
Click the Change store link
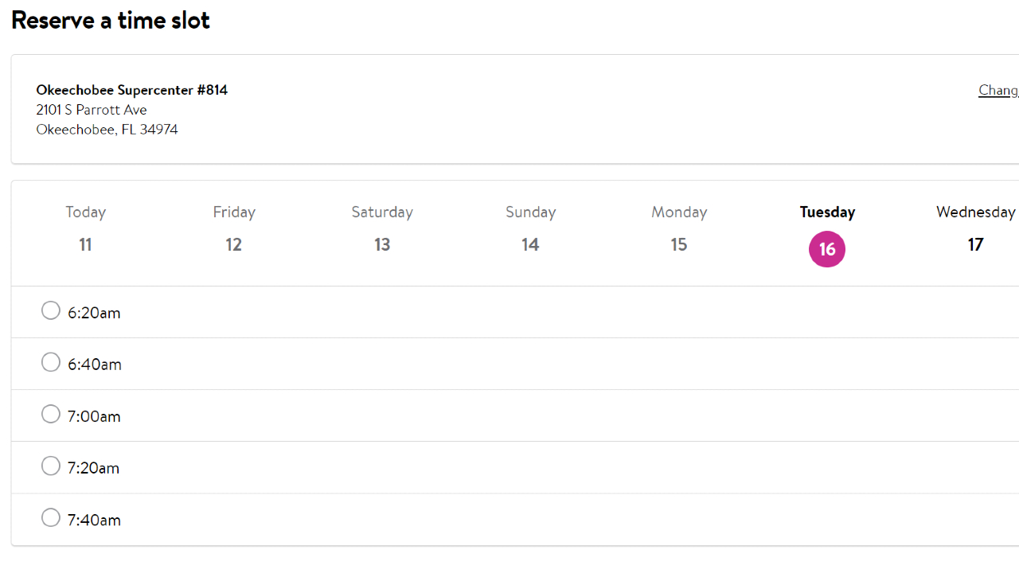tap(998, 90)
